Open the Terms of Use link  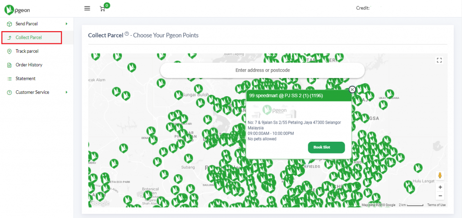click(436, 205)
